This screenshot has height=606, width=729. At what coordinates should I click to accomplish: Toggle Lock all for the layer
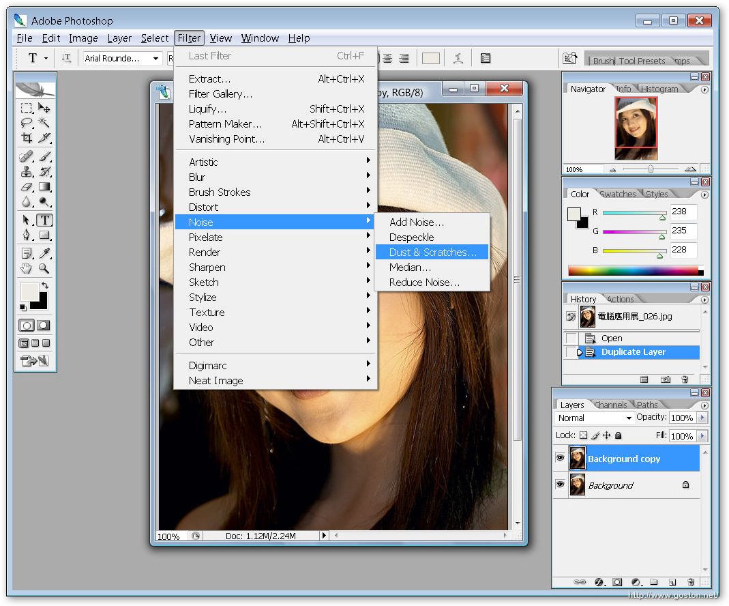pyautogui.click(x=619, y=435)
